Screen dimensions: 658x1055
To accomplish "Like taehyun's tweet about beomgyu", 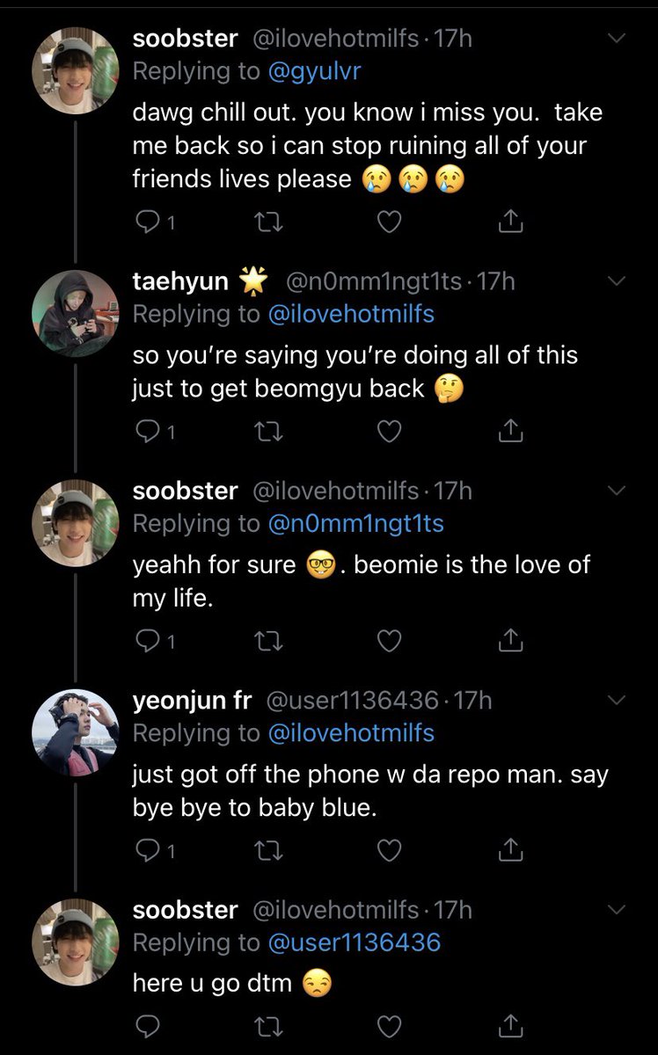I will tap(389, 431).
